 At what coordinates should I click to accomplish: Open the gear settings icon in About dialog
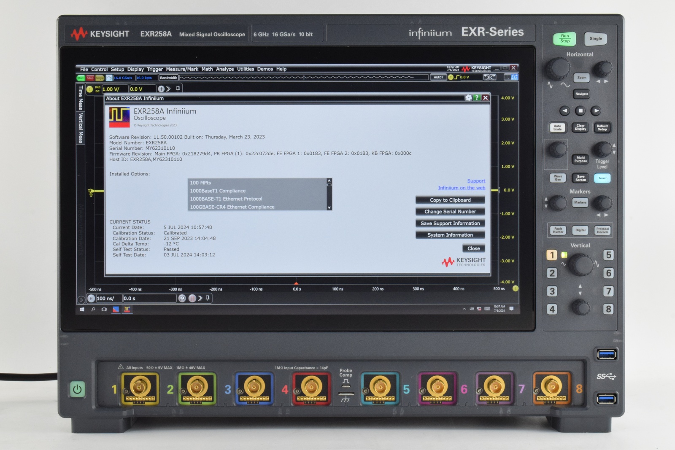pos(468,97)
